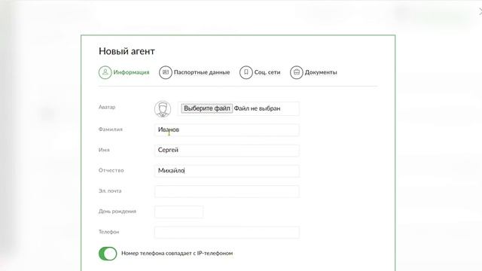Click the Эл. почта input field

(x=227, y=191)
